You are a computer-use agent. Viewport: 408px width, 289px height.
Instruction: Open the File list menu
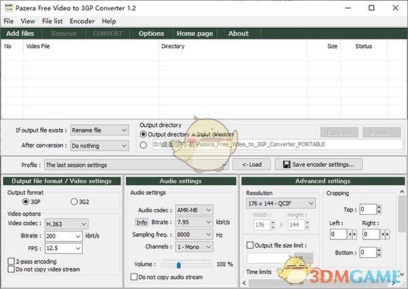tap(52, 21)
